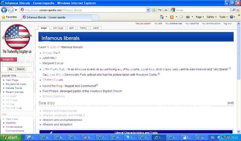
Task: Click the Compatibility View icon
Action: coord(154,10)
